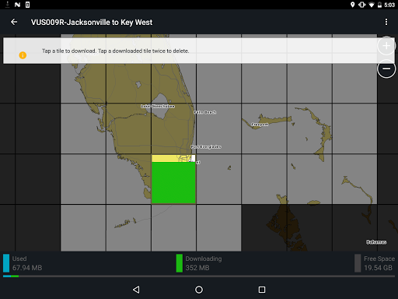This screenshot has height=299, width=398.
Task: Click the storage usage progress bar
Action: 199,276
